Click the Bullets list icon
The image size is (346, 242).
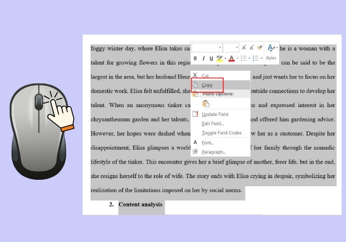[243, 58]
